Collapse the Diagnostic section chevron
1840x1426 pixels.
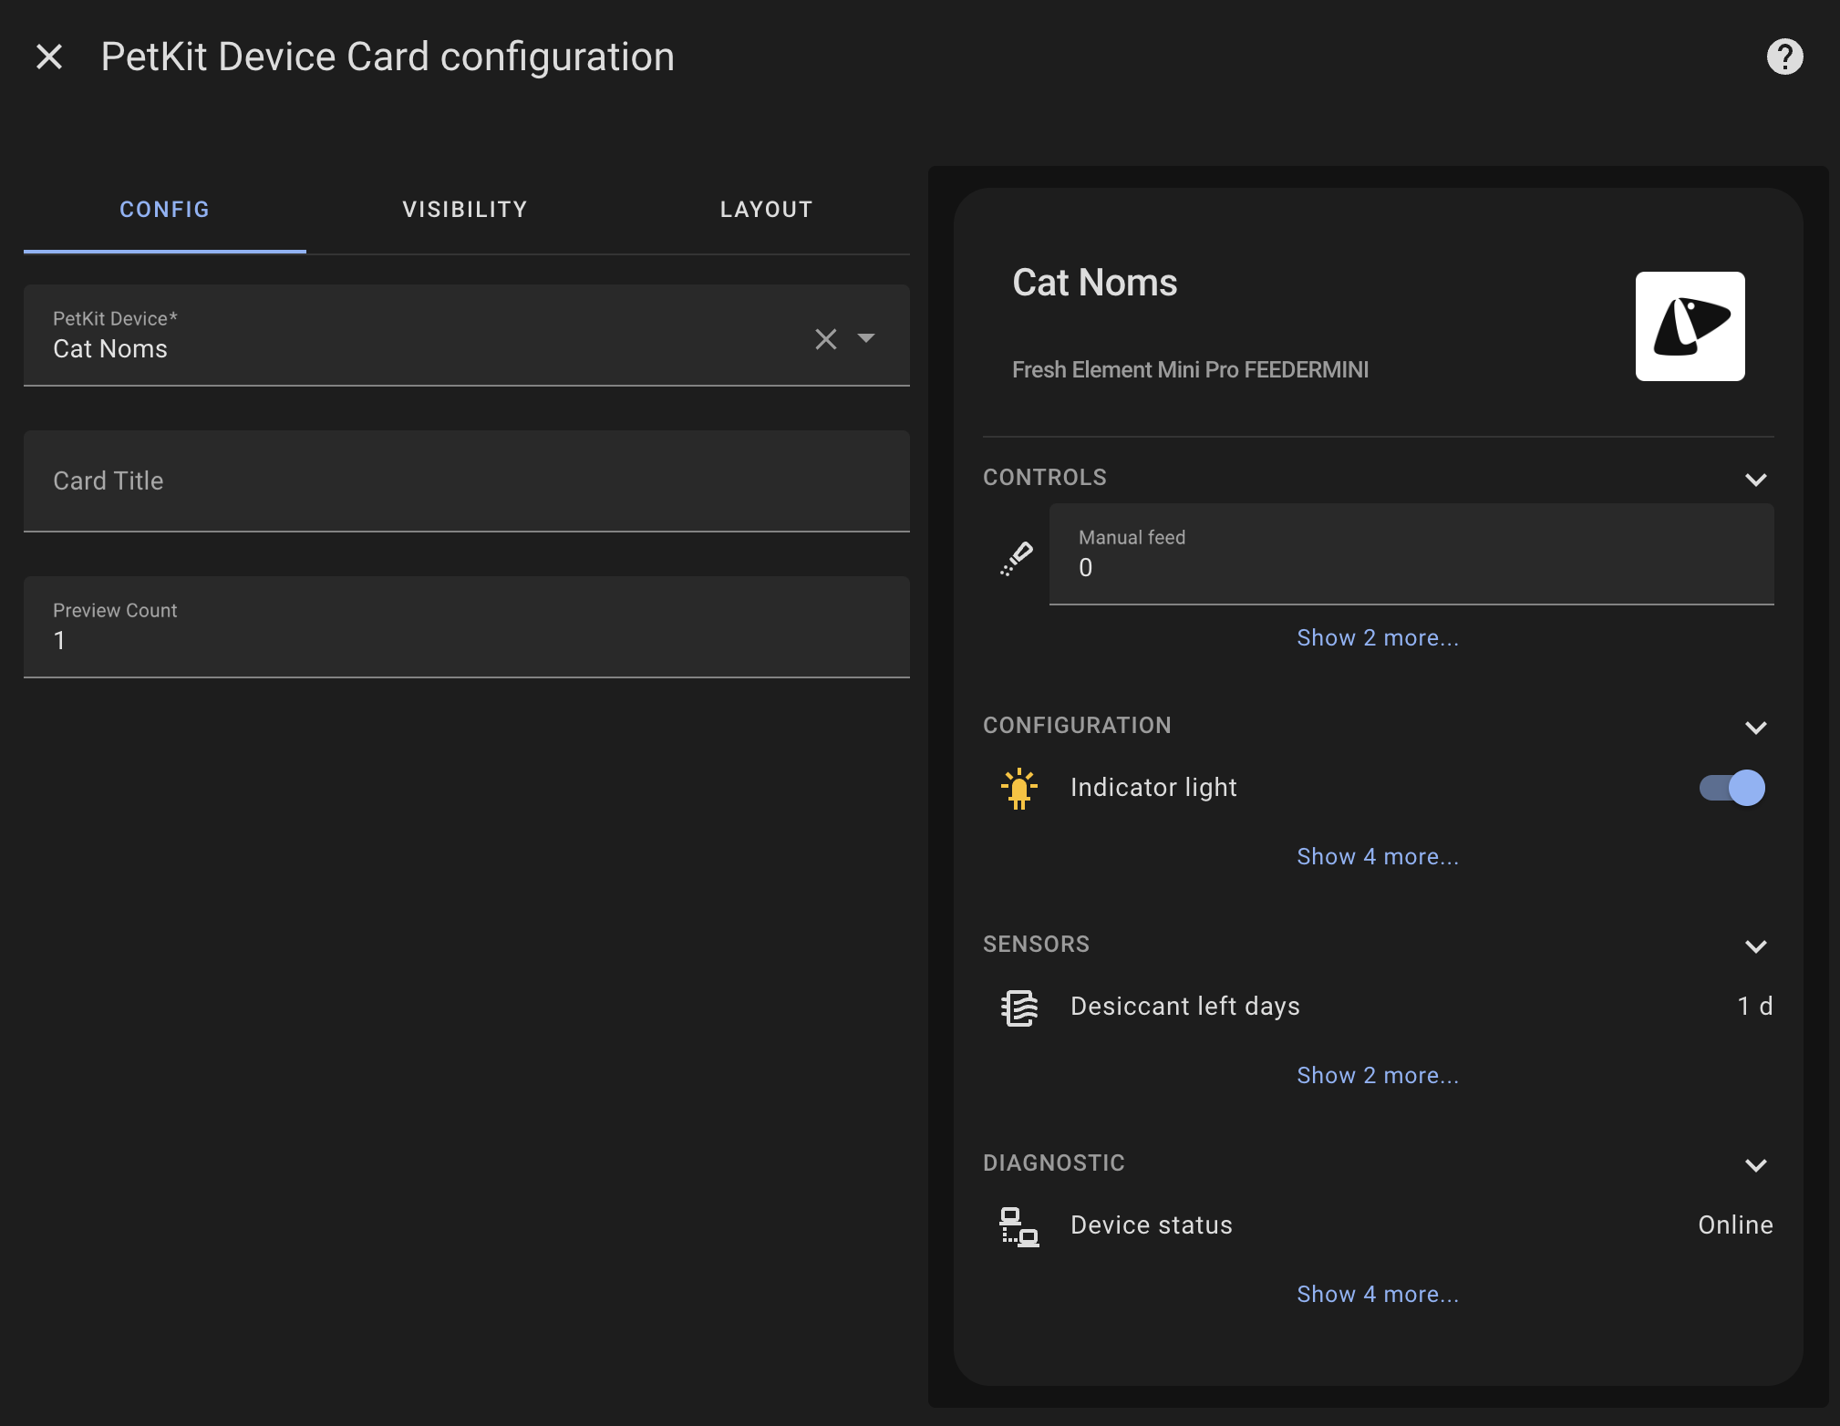click(1755, 1164)
